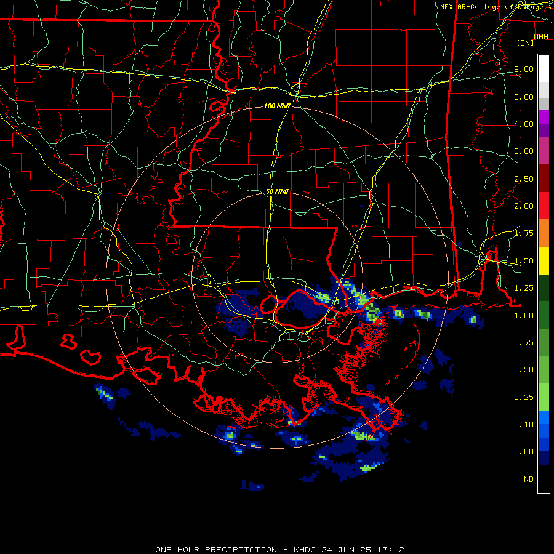Click the [IN] units label
Viewport: 554px width, 554px height.
[525, 42]
